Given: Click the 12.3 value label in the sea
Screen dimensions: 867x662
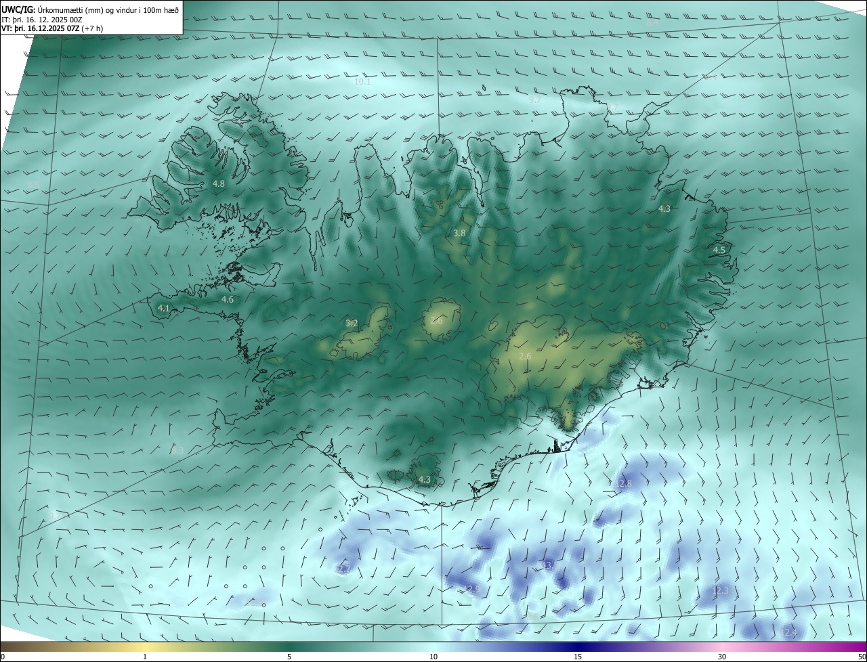Looking at the screenshot, I should [719, 590].
